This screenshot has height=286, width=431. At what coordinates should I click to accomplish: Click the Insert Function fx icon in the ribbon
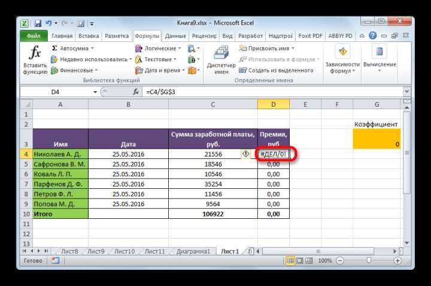[35, 52]
